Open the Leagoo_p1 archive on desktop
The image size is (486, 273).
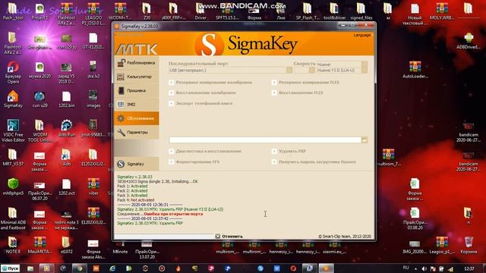(442, 245)
